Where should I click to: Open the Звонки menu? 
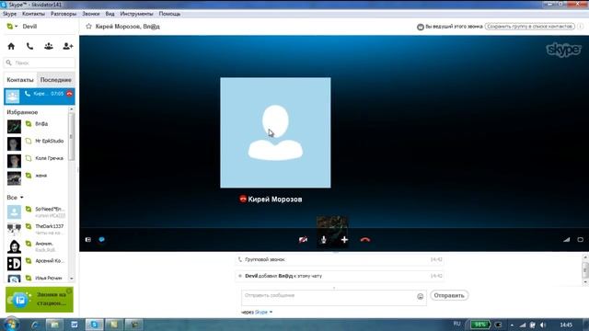click(x=91, y=14)
